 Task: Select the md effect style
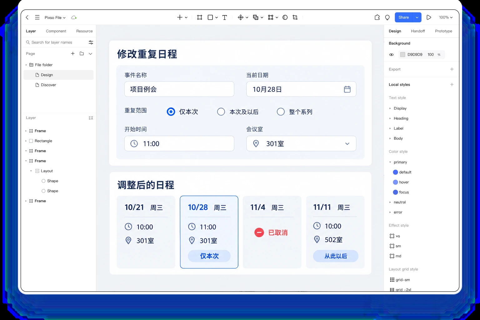pos(395,256)
